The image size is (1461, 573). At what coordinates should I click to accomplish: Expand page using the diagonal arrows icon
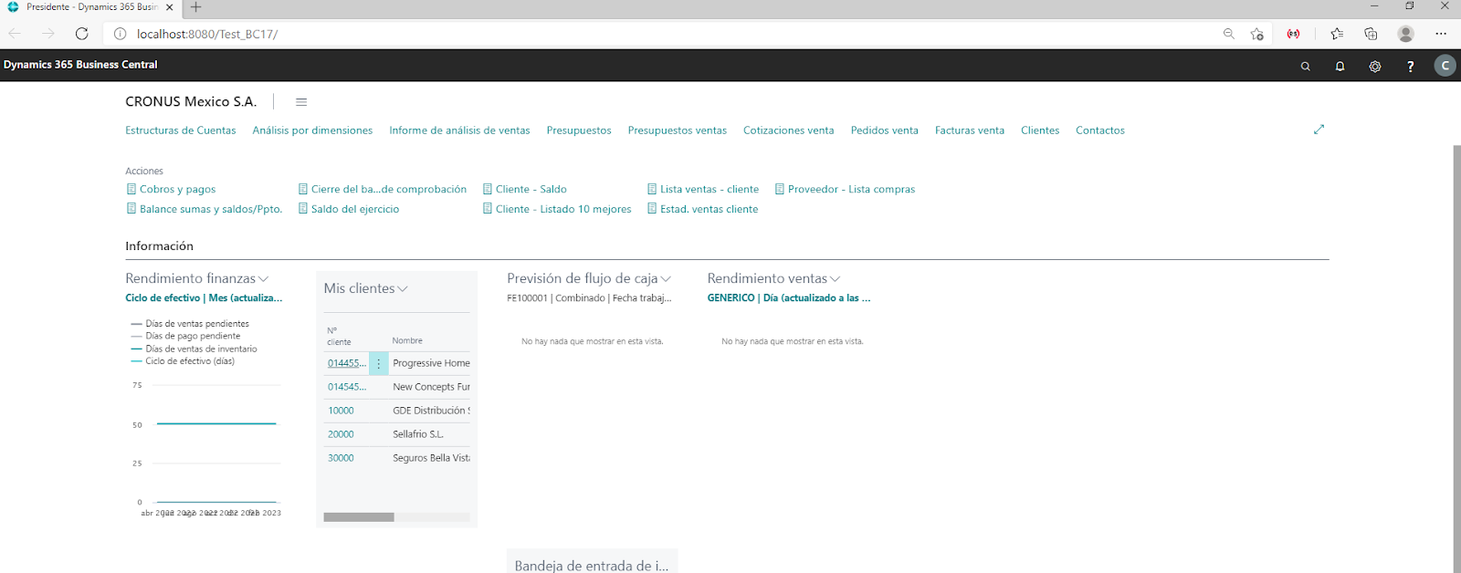pos(1319,130)
